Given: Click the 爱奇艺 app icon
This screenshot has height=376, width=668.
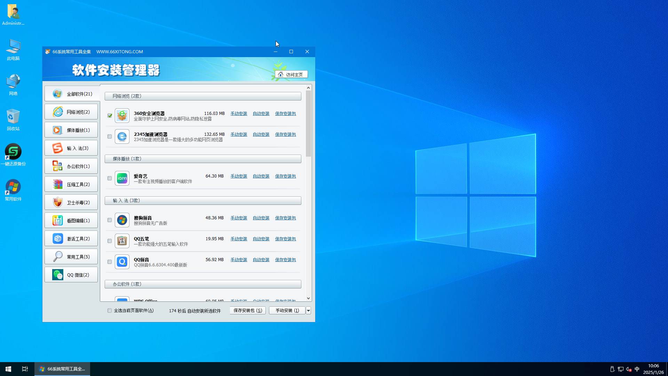Looking at the screenshot, I should pos(122,178).
